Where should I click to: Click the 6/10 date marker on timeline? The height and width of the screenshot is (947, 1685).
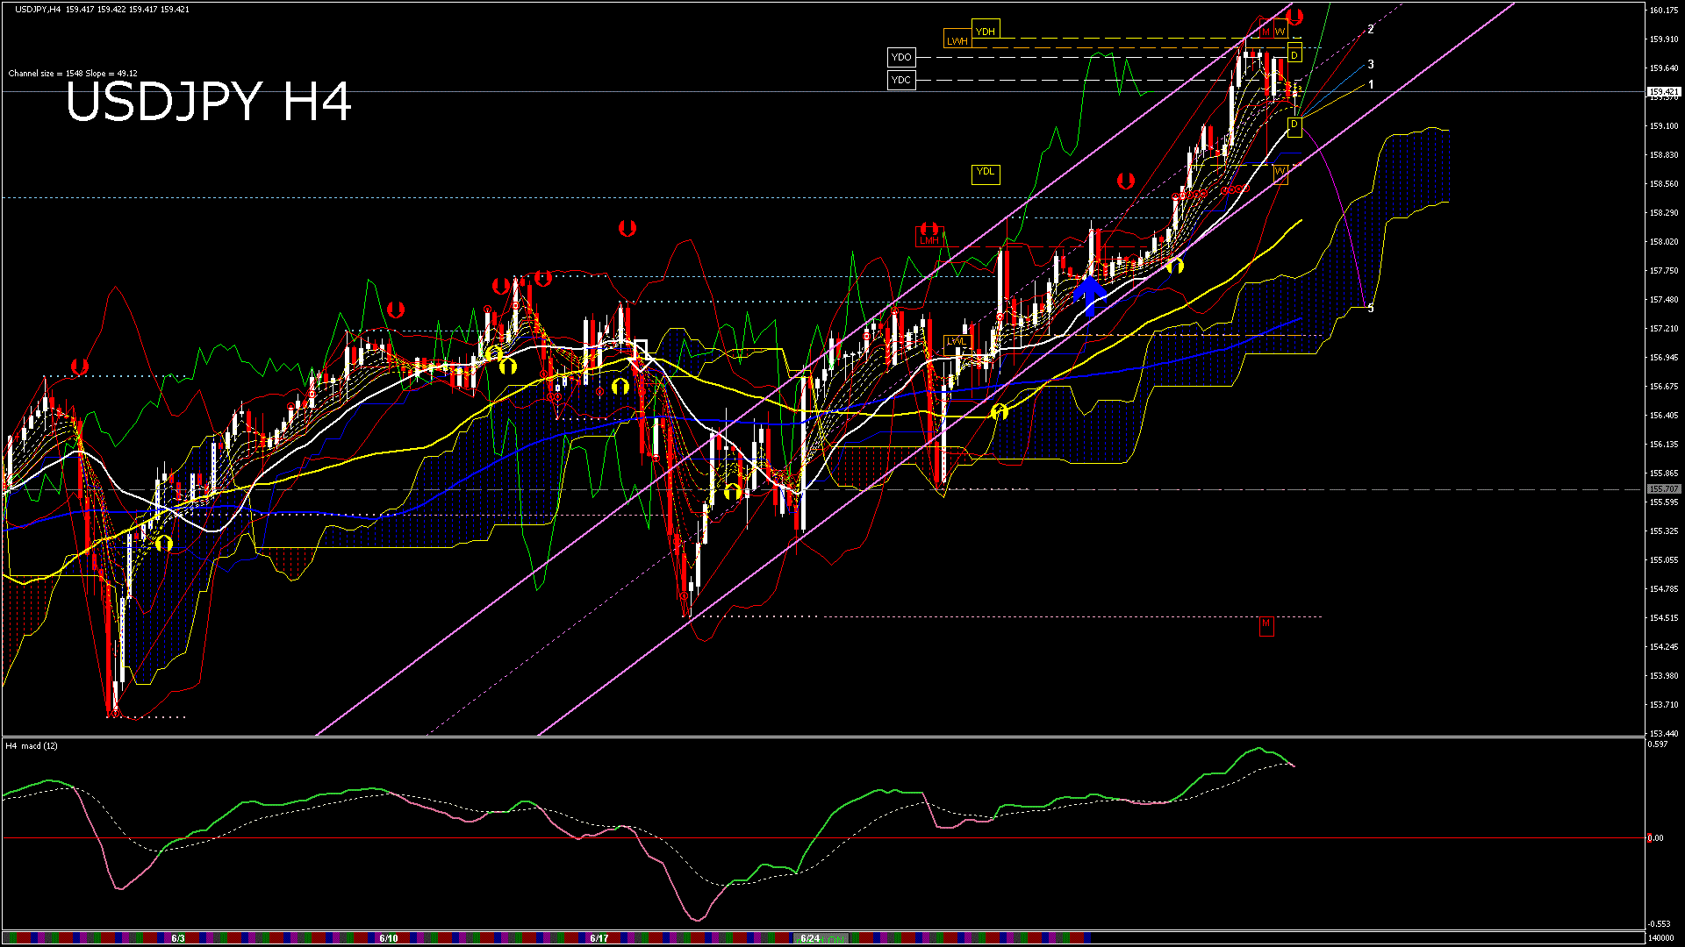[x=389, y=938]
